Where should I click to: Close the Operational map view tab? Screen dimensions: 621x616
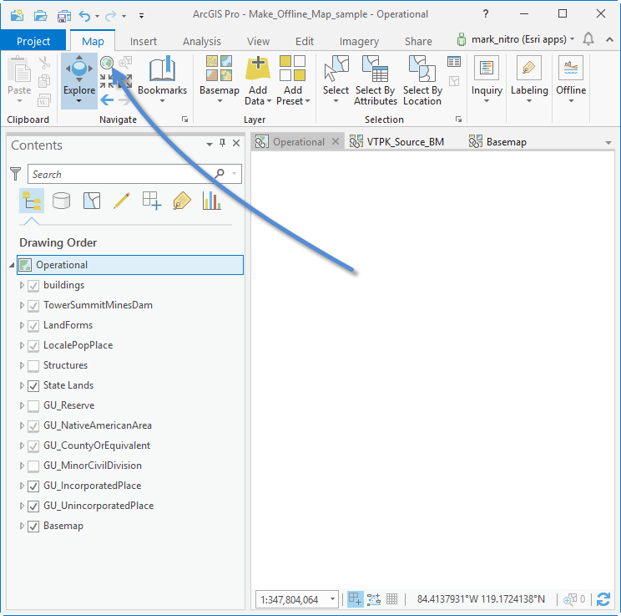click(x=336, y=141)
